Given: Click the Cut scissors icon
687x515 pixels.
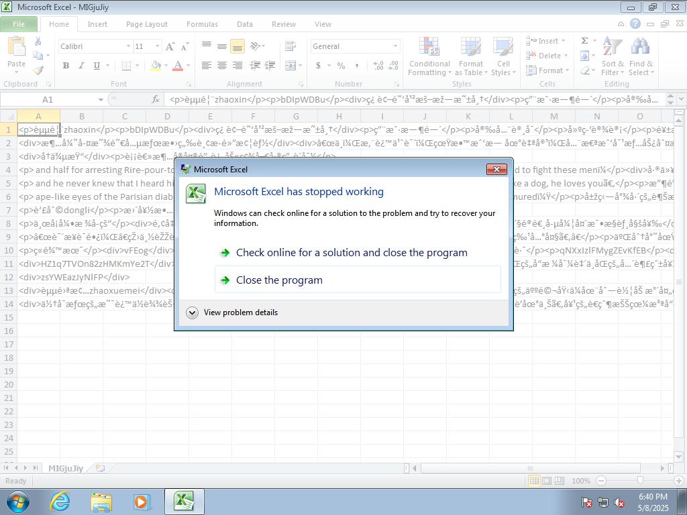Looking at the screenshot, I should [38, 42].
